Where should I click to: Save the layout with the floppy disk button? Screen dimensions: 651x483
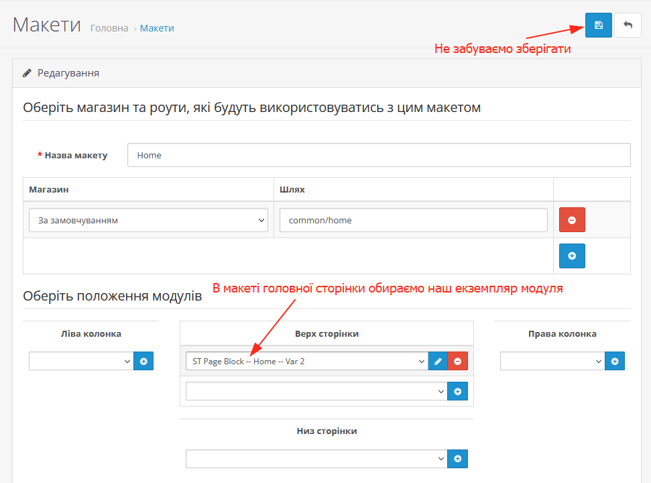coord(598,25)
